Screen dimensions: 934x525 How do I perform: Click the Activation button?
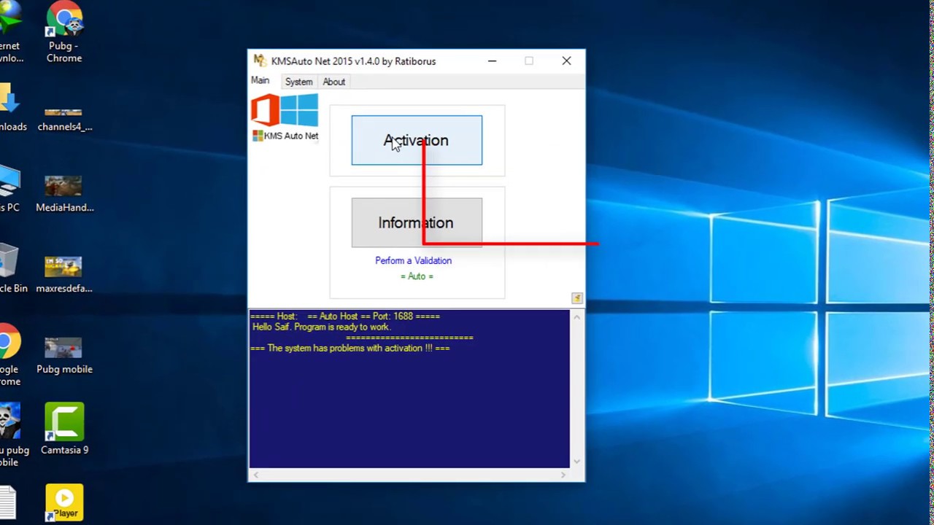pos(417,140)
